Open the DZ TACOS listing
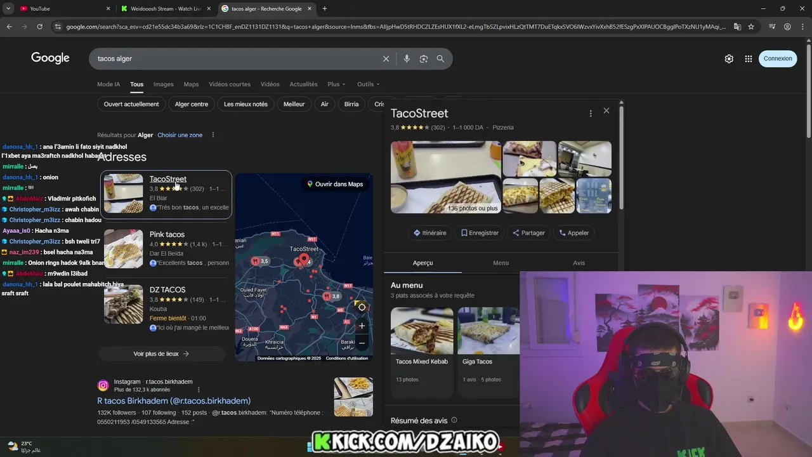The width and height of the screenshot is (812, 457). tap(167, 289)
